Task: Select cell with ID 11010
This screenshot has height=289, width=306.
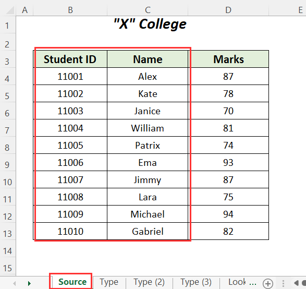Action: click(x=70, y=231)
